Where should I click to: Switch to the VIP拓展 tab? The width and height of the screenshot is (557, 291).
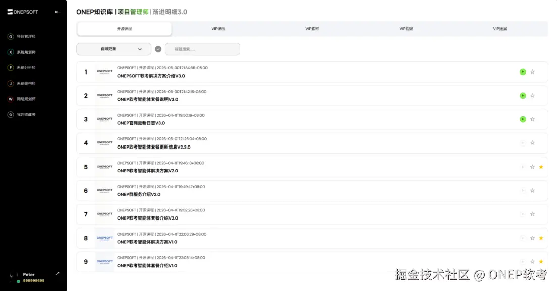click(x=500, y=29)
